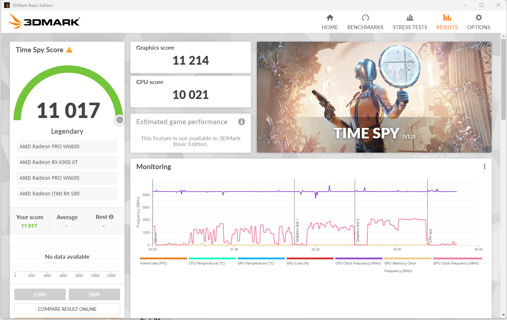Click the scrollbar up arrow
507x320 pixels.
click(503, 36)
